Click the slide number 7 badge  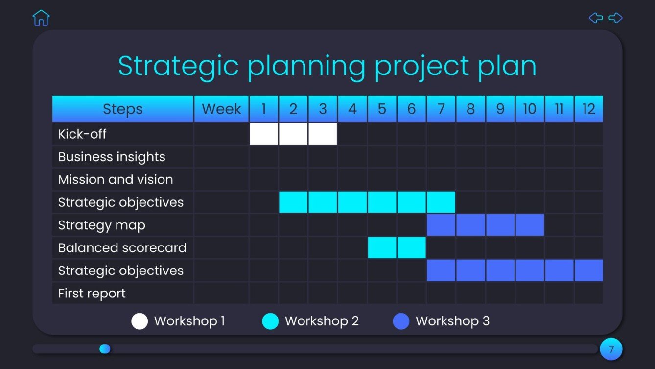tap(611, 349)
